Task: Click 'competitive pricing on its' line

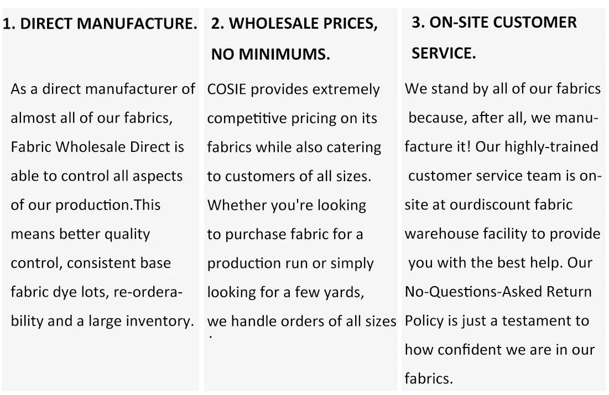Action: (292, 118)
